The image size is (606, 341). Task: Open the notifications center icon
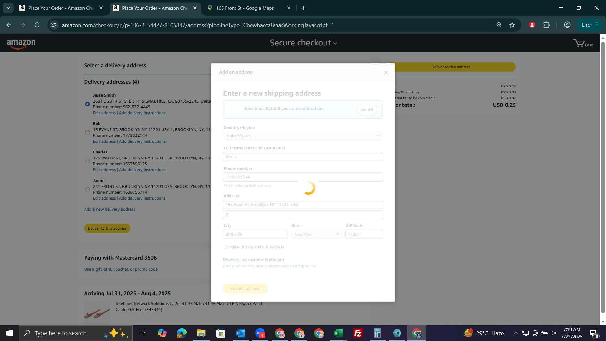(594, 333)
